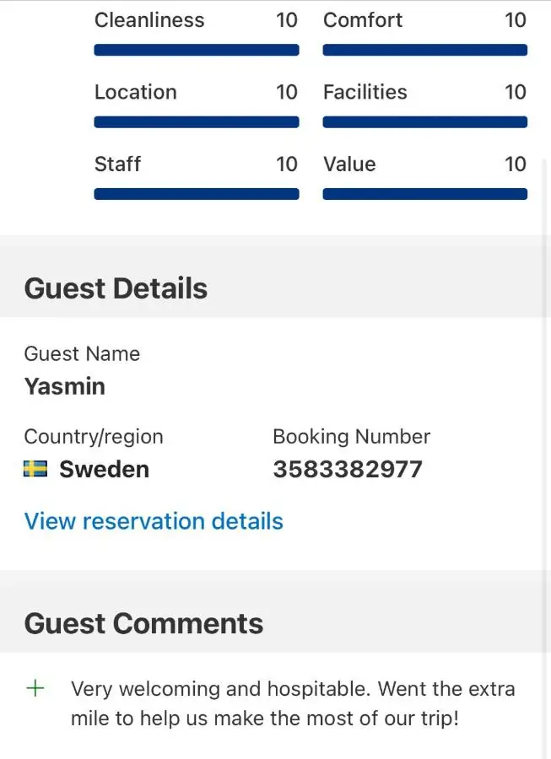The width and height of the screenshot is (551, 759).
Task: Click the guest name Yasmin
Action: point(65,387)
